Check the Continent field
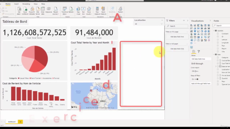The image size is (230, 129). [x=218, y=34]
